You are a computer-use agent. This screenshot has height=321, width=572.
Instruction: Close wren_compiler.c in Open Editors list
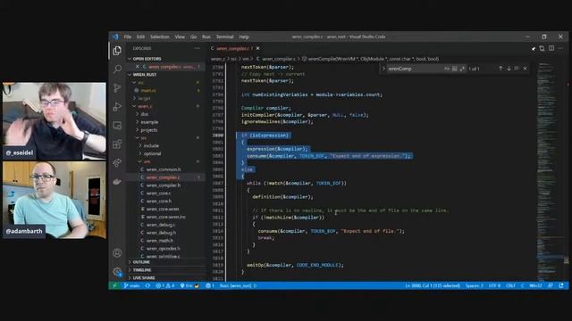[137, 67]
